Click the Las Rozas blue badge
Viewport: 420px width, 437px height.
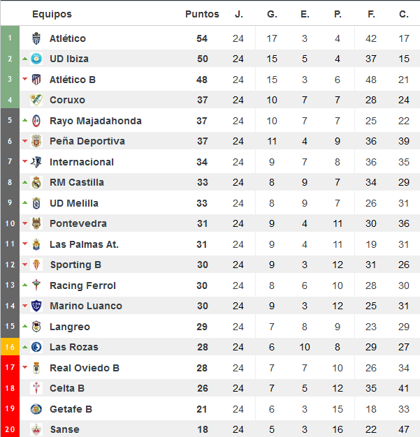click(x=36, y=347)
